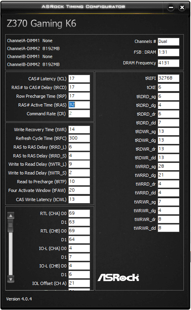Image resolution: width=191 pixels, height=310 pixels.
Task: Click the tWRRD_sg value field
Action: pos(168,166)
